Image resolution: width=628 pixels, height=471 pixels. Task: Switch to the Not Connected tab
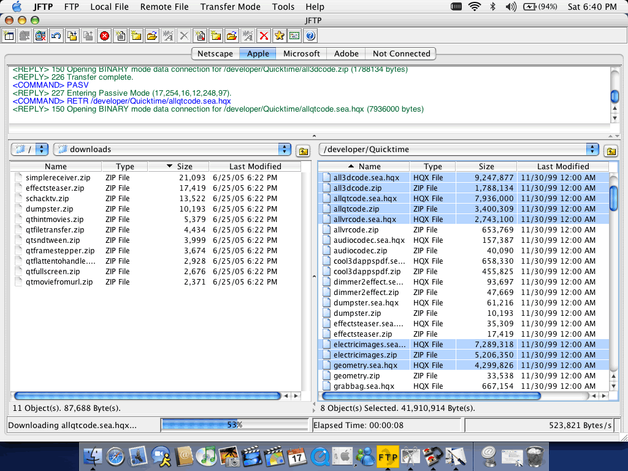pyautogui.click(x=401, y=54)
